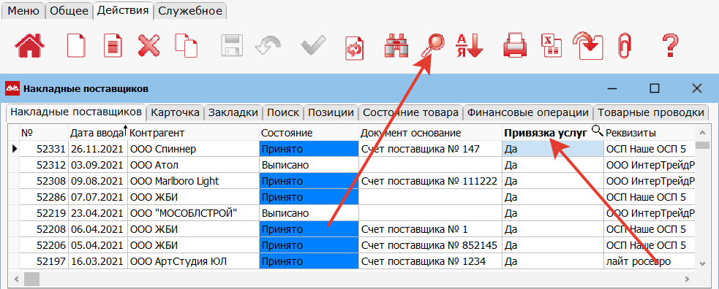
Task: Maximize the Накладные поставщиков window
Action: tap(655, 88)
